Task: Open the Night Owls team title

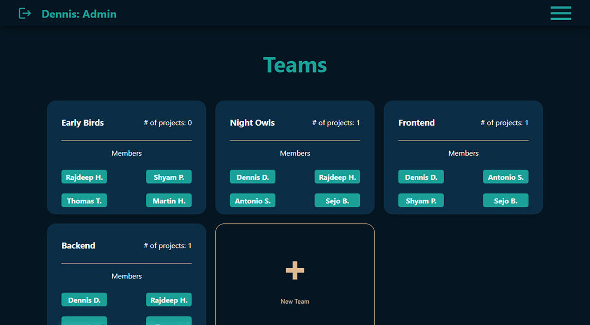Action: pos(252,123)
